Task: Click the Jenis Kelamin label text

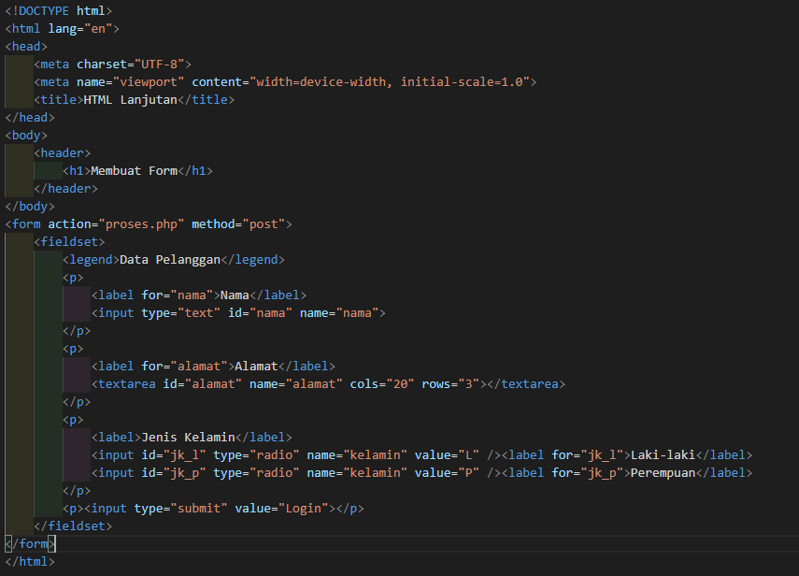Action: [188, 438]
